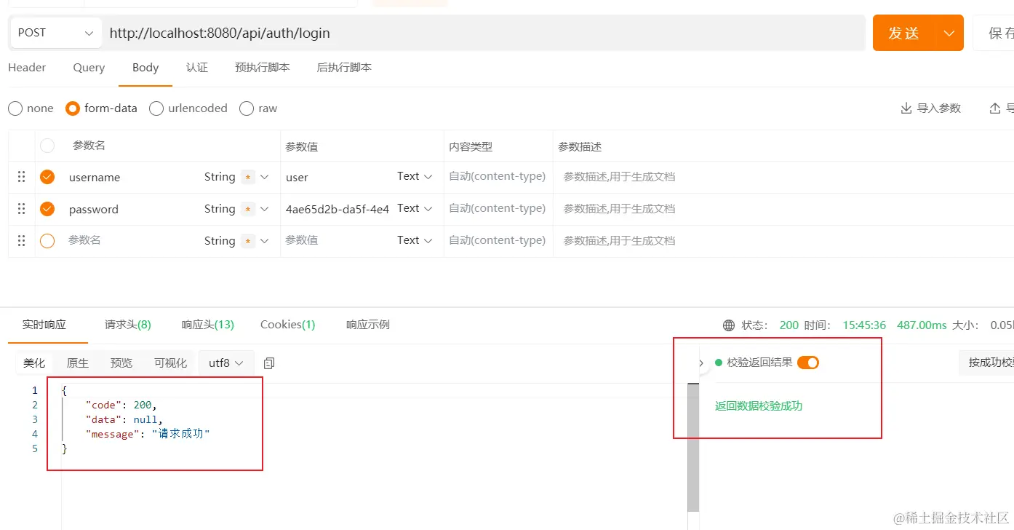This screenshot has width=1014, height=530.
Task: Open the 后执行脚本 tab
Action: click(344, 68)
